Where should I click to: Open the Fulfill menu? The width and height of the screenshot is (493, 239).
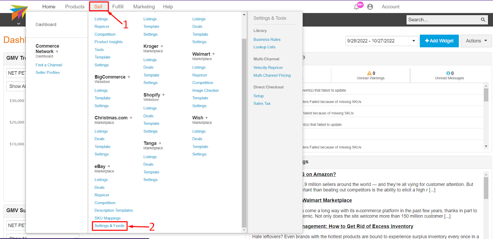(x=118, y=6)
